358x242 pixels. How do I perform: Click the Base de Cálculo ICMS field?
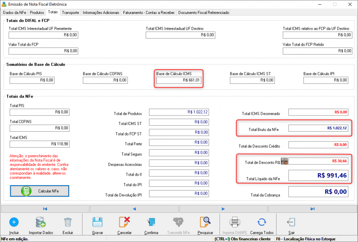(179, 80)
